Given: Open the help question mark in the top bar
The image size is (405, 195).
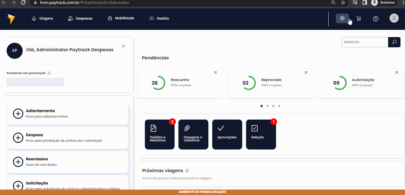Looking at the screenshot, I should pos(376,18).
